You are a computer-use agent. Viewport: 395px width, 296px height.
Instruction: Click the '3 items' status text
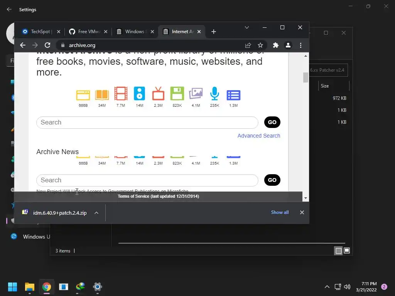(x=63, y=251)
